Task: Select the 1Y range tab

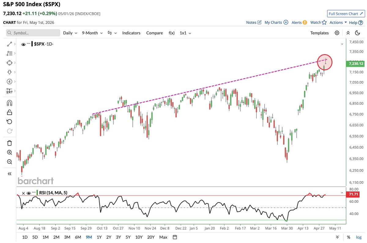Action: [x=99, y=237]
